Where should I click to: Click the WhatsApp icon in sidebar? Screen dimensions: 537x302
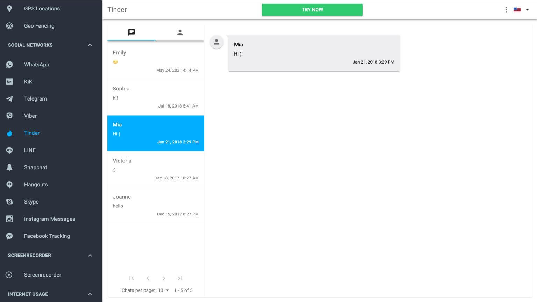(9, 64)
